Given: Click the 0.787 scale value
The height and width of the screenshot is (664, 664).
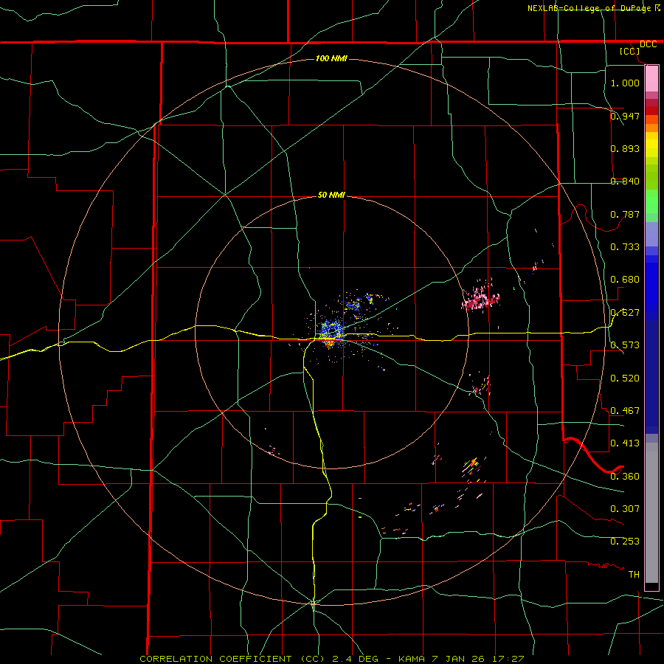Looking at the screenshot, I should tap(625, 214).
